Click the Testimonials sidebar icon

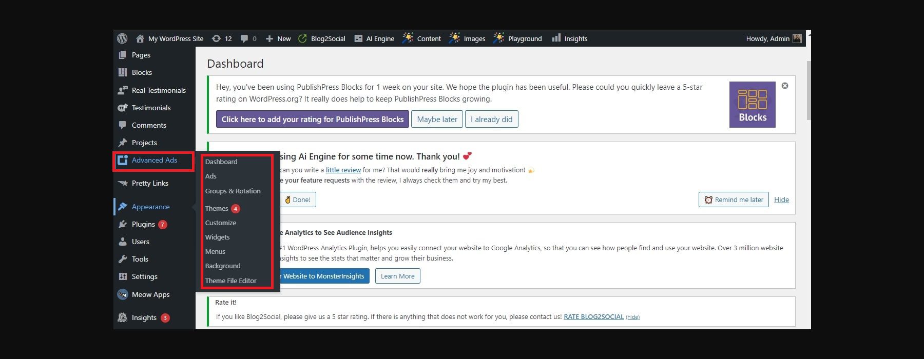[x=123, y=108]
